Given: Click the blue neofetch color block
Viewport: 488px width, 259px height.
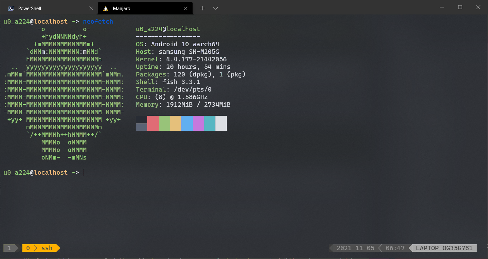Looking at the screenshot, I should [187, 123].
